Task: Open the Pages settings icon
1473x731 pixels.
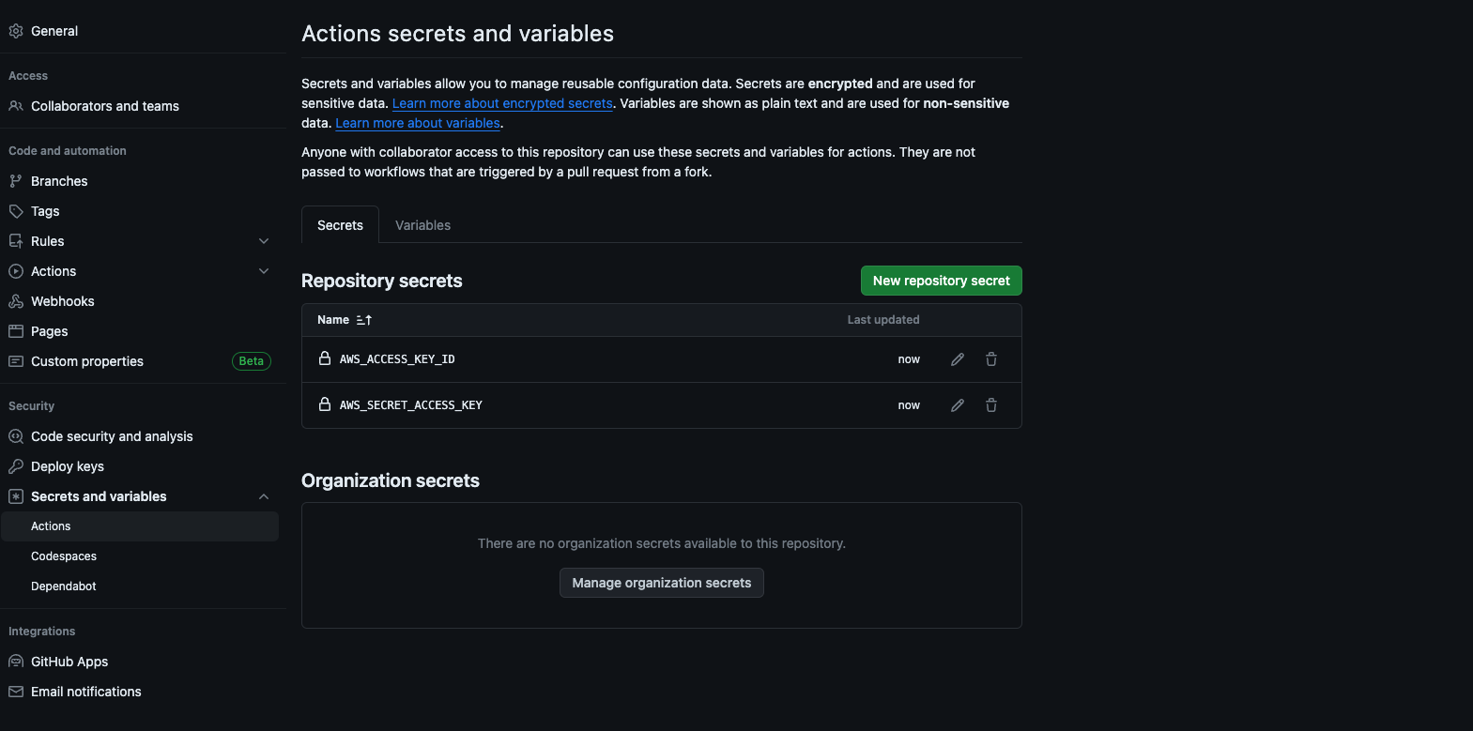Action: point(15,330)
